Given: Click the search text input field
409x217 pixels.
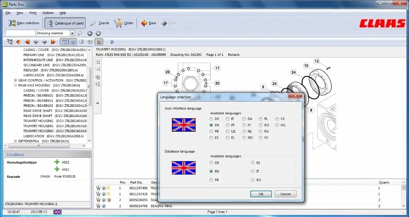Looking at the screenshot, I should [x=20, y=33].
